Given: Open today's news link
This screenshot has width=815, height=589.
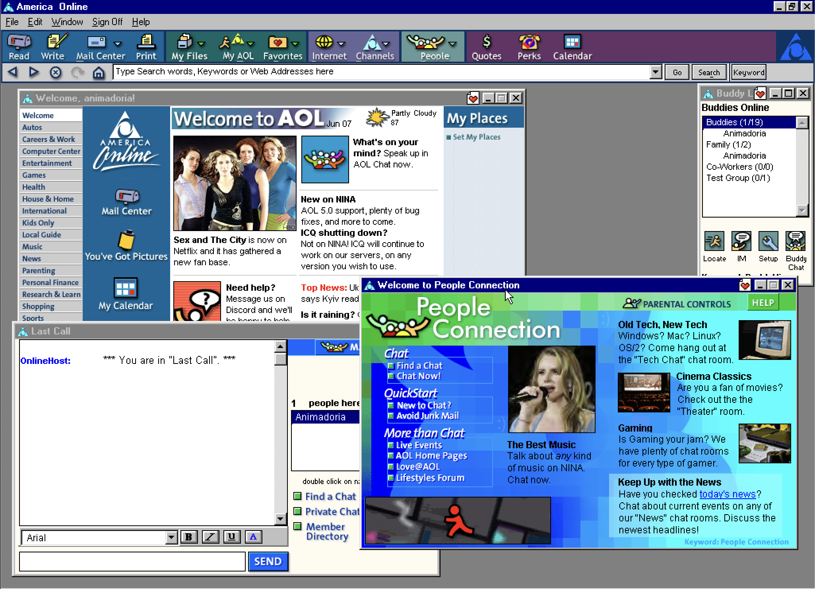Looking at the screenshot, I should coord(727,494).
